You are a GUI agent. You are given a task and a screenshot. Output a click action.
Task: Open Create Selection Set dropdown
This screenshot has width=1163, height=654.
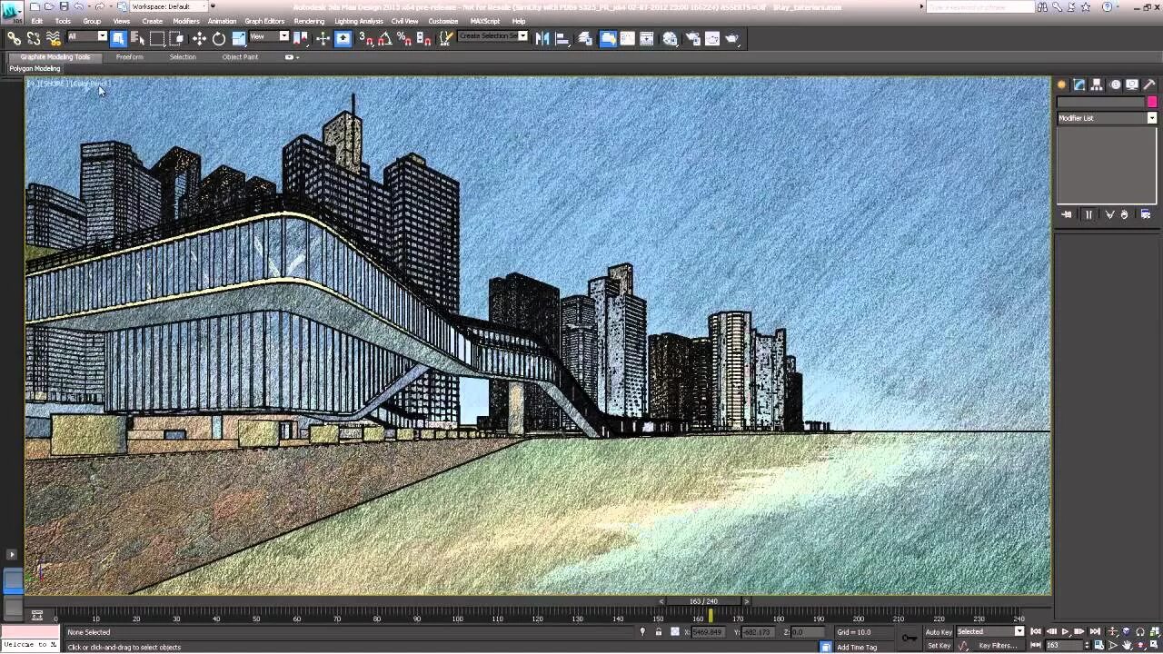tap(492, 36)
